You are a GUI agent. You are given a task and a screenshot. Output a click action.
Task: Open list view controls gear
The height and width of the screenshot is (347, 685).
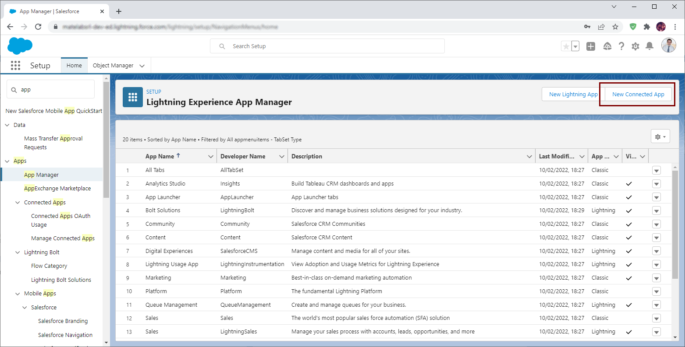coord(660,137)
